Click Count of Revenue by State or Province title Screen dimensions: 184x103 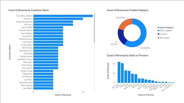point(127,56)
